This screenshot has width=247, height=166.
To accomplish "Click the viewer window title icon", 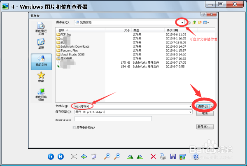I will [x=5, y=7].
